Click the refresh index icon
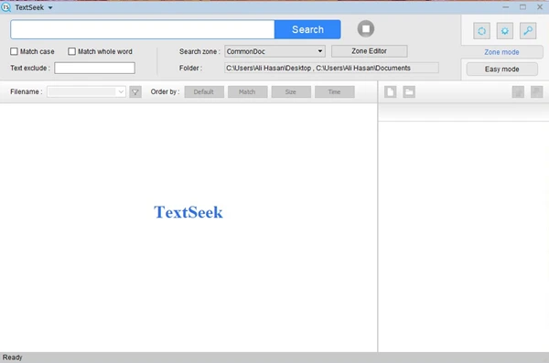Image resolution: width=549 pixels, height=363 pixels. (x=481, y=31)
